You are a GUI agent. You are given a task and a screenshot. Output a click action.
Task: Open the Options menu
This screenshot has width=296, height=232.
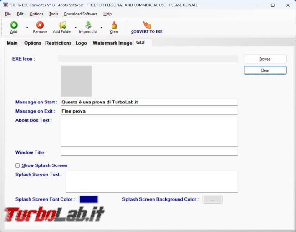[x=36, y=14]
